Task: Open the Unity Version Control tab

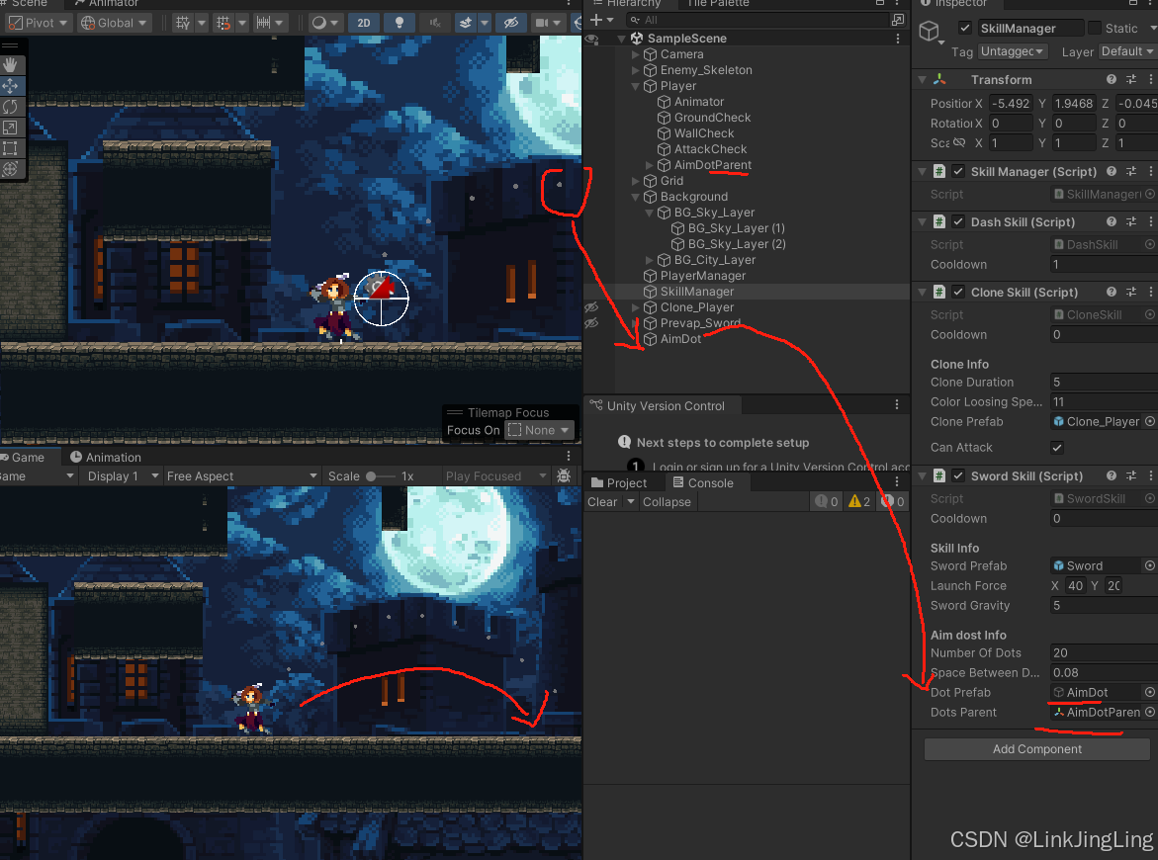Action: tap(658, 406)
